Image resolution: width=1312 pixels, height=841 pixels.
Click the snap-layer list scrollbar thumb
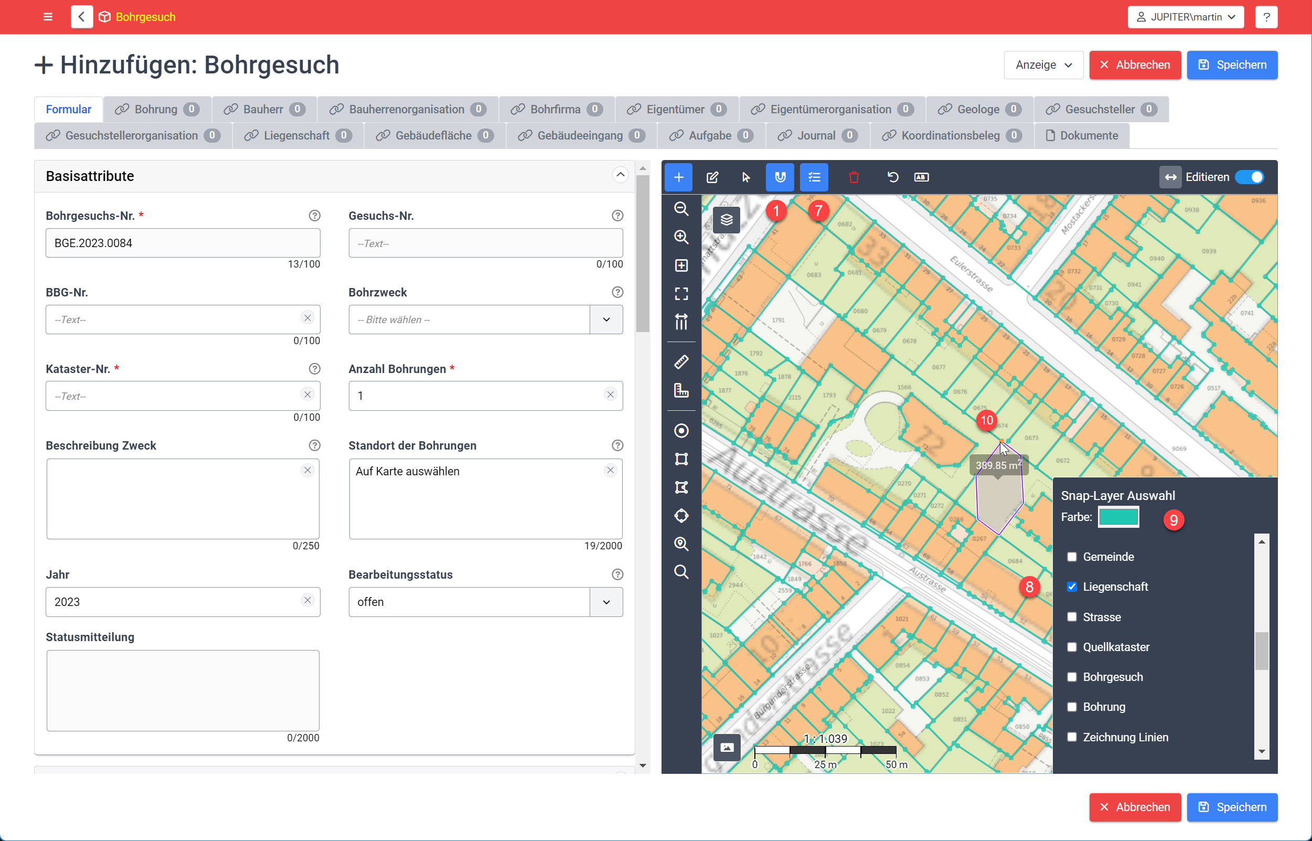click(x=1261, y=651)
